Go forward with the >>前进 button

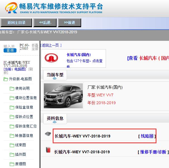(69, 23)
